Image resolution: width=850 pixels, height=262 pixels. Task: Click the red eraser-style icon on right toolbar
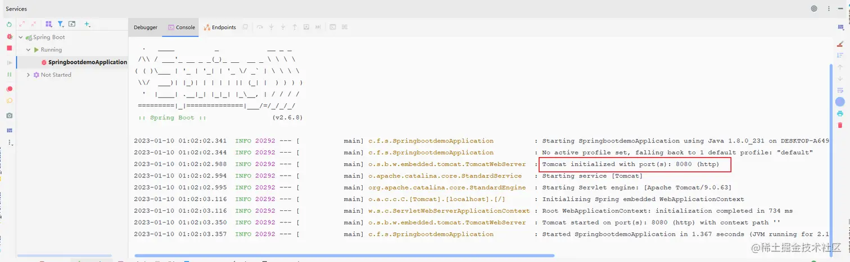pyautogui.click(x=840, y=43)
